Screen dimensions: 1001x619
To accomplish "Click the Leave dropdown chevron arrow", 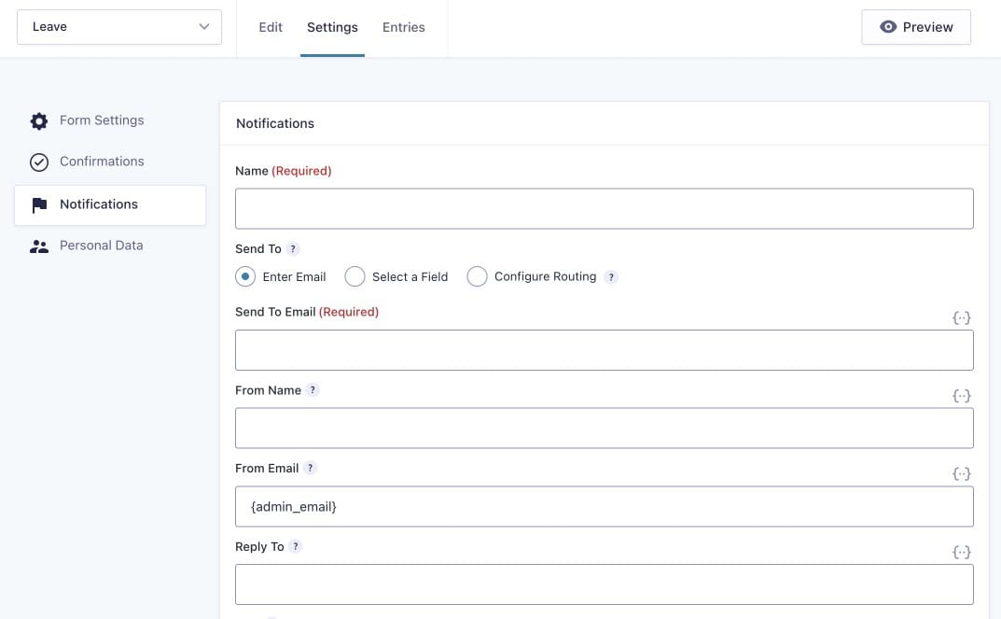I will [x=204, y=27].
